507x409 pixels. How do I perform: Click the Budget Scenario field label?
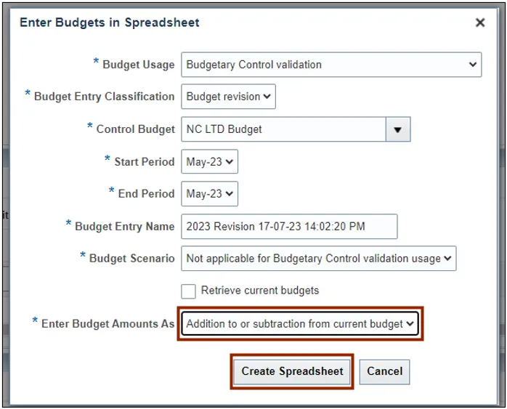click(x=131, y=259)
